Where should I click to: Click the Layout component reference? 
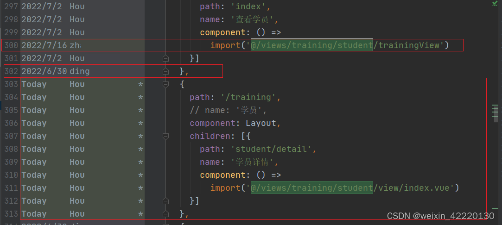pyautogui.click(x=261, y=123)
